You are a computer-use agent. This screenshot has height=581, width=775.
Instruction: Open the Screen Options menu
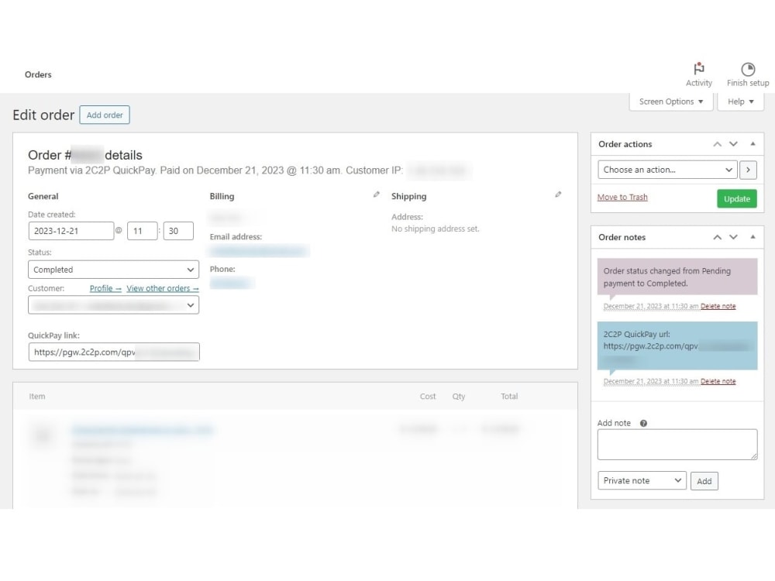(671, 101)
